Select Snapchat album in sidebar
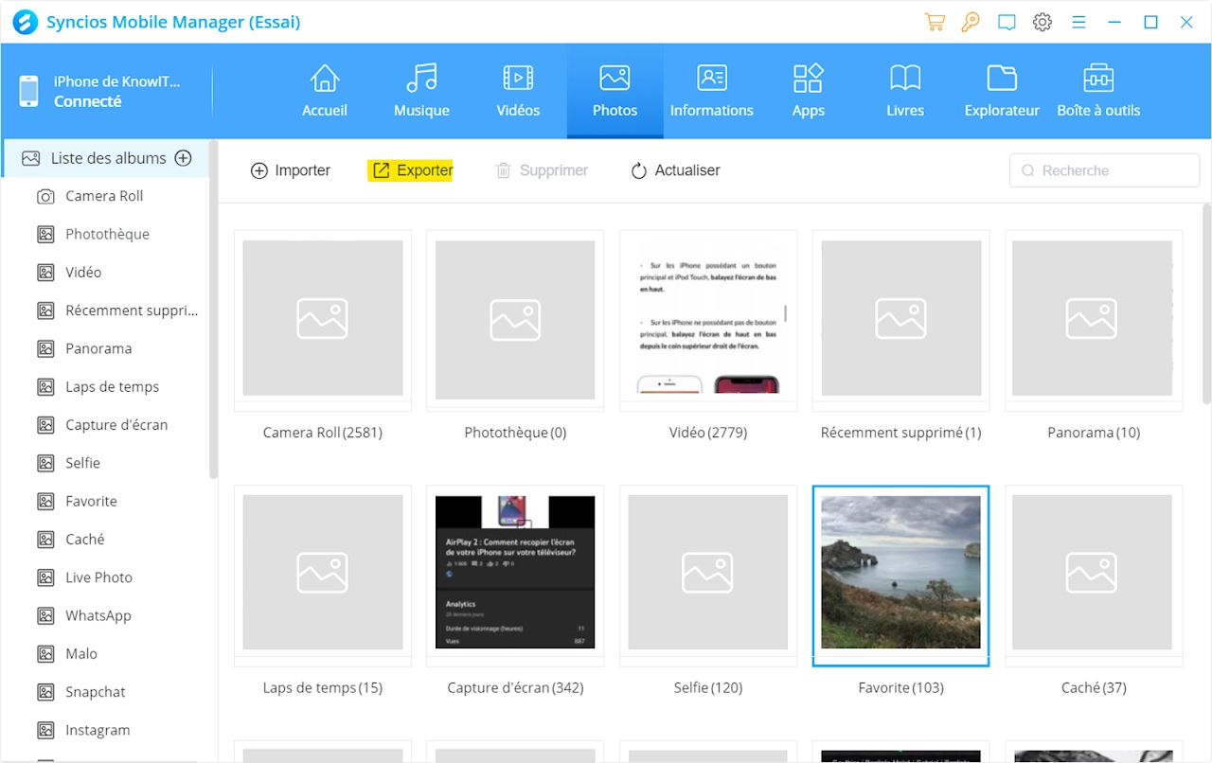 pos(104,692)
